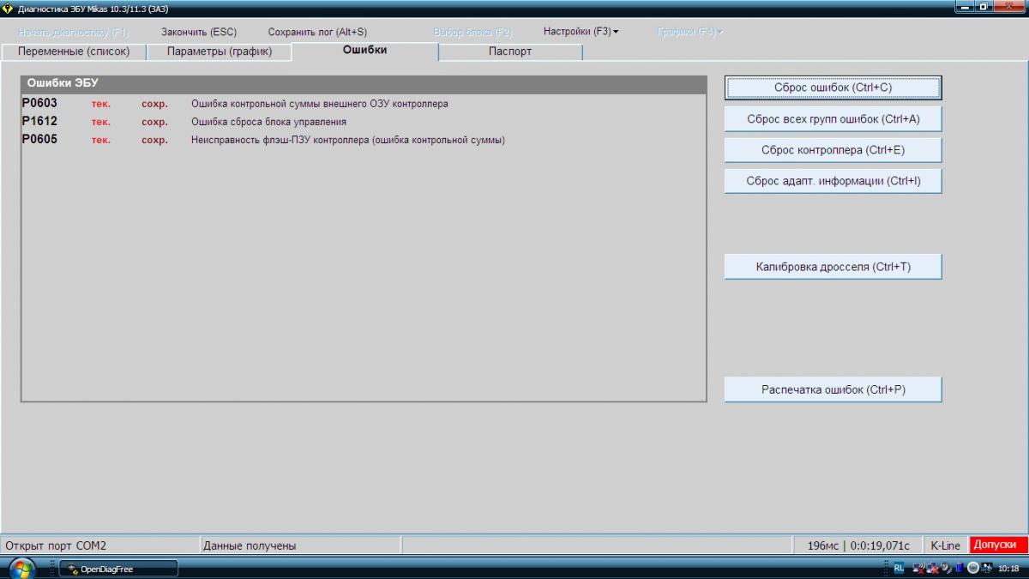This screenshot has width=1029, height=579.
Task: Select the P1612 error code
Action: (39, 121)
